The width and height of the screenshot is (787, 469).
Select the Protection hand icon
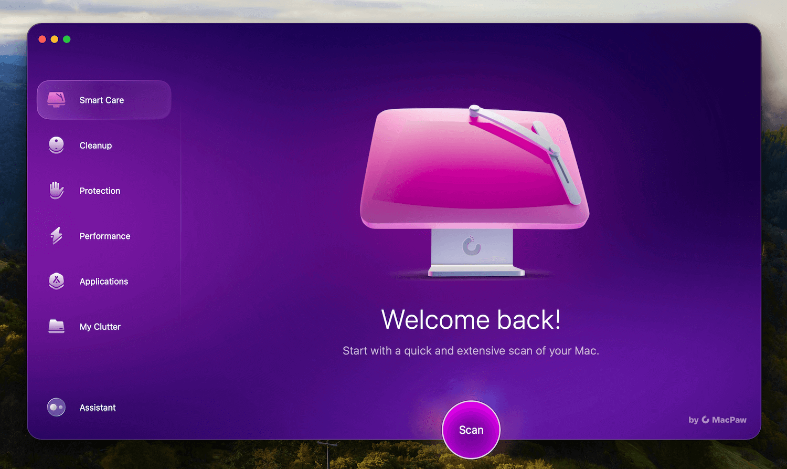56,190
